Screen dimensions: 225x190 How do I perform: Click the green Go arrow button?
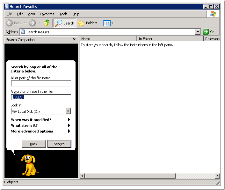click(x=206, y=32)
